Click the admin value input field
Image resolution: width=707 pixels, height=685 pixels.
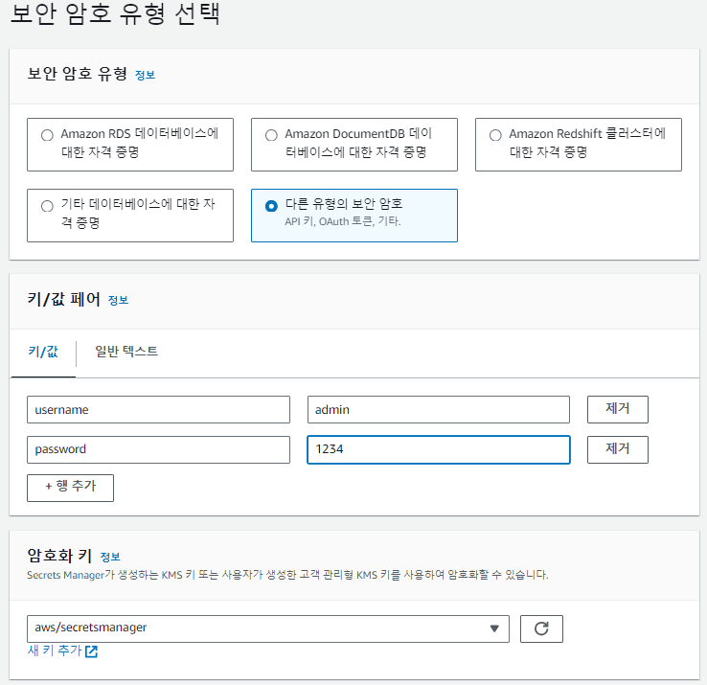(438, 409)
